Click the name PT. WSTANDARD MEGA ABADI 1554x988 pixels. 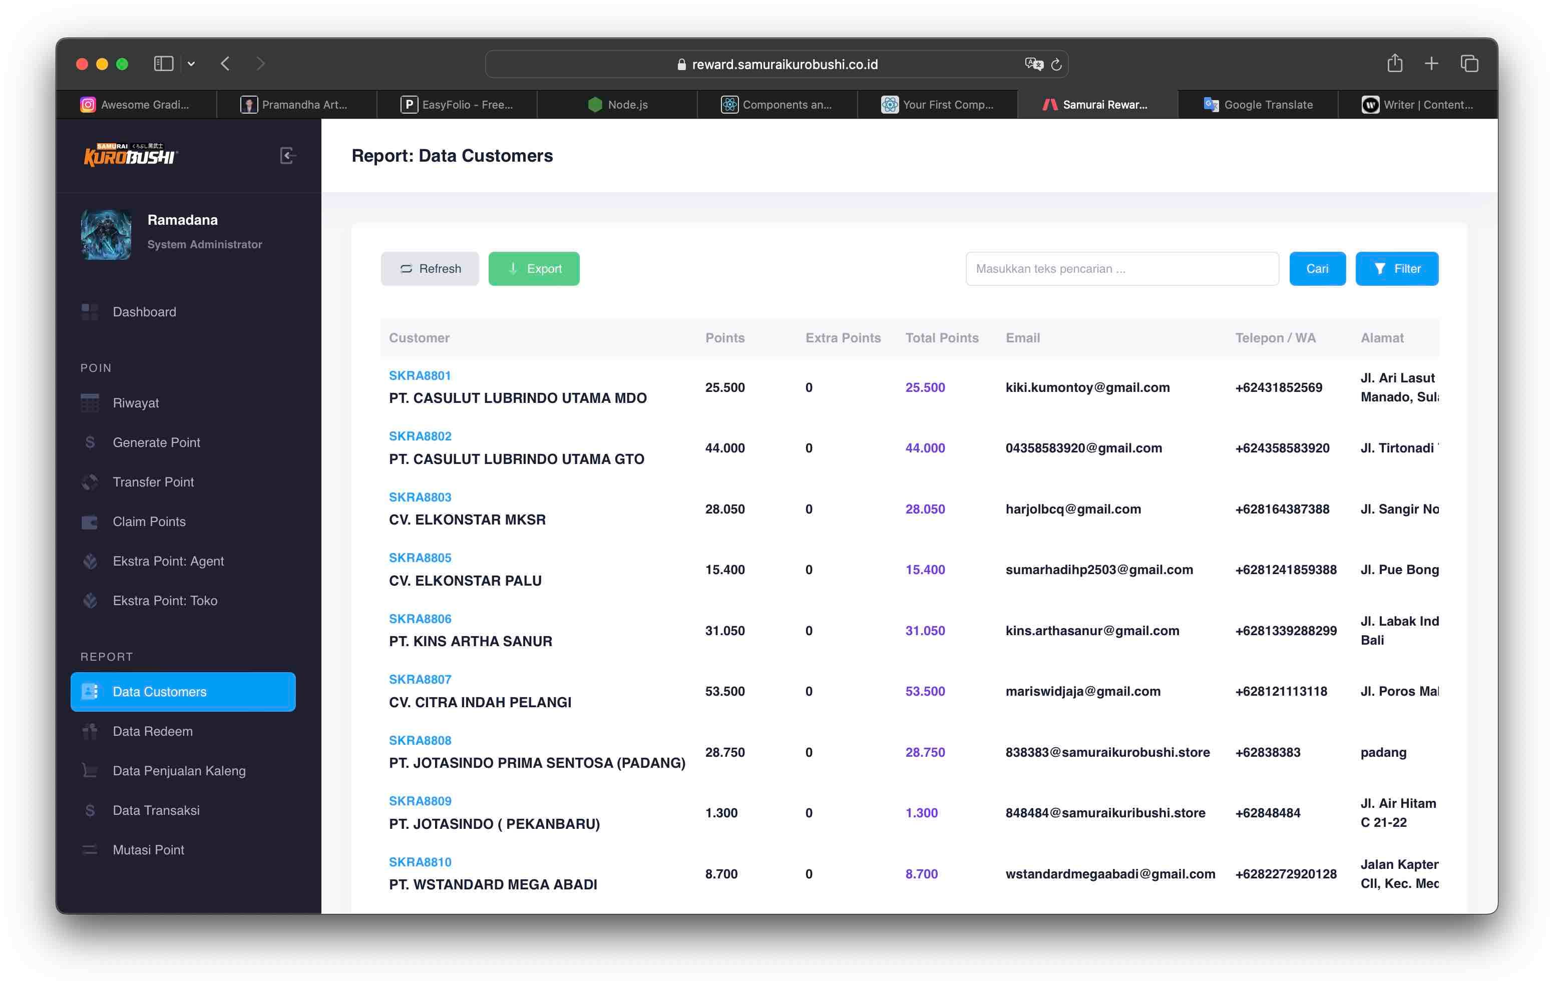tap(493, 884)
